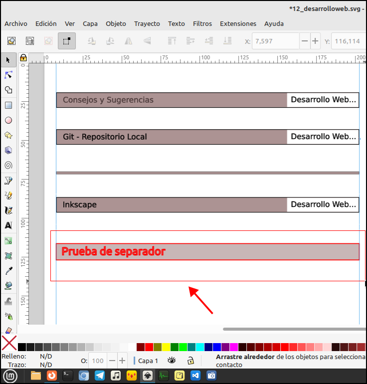Viewport: 367px width, 384px height.
Task: Pick the cyan palette swatch
Action: point(200,347)
